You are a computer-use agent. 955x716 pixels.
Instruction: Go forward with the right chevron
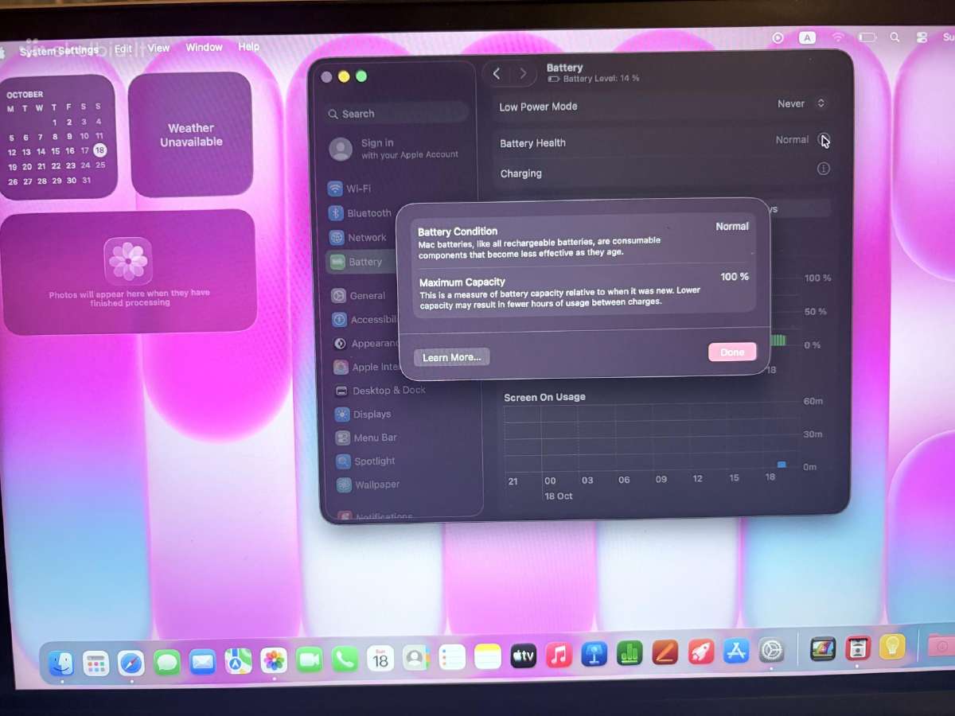click(523, 73)
